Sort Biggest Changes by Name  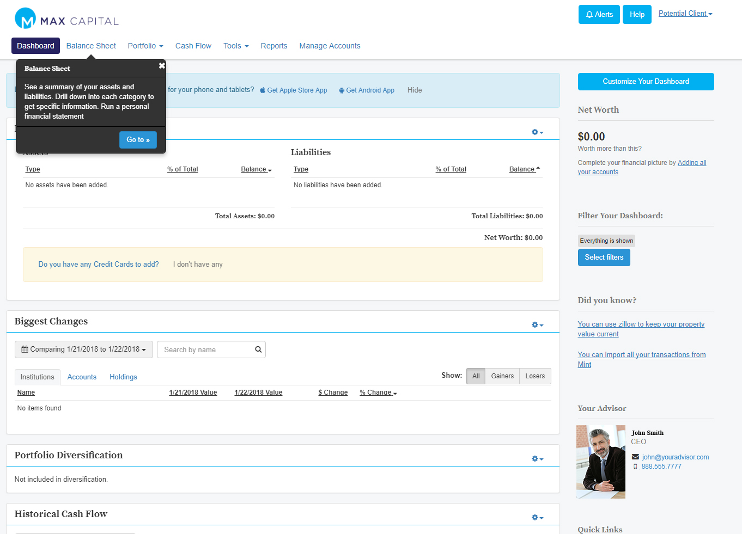point(26,392)
